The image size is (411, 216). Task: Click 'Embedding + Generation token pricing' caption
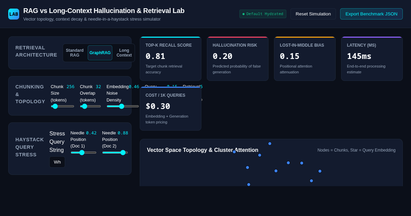tap(167, 119)
